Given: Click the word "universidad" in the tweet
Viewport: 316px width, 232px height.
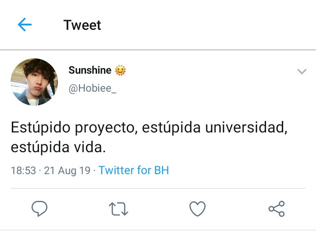Looking at the screenshot, I should (x=246, y=127).
